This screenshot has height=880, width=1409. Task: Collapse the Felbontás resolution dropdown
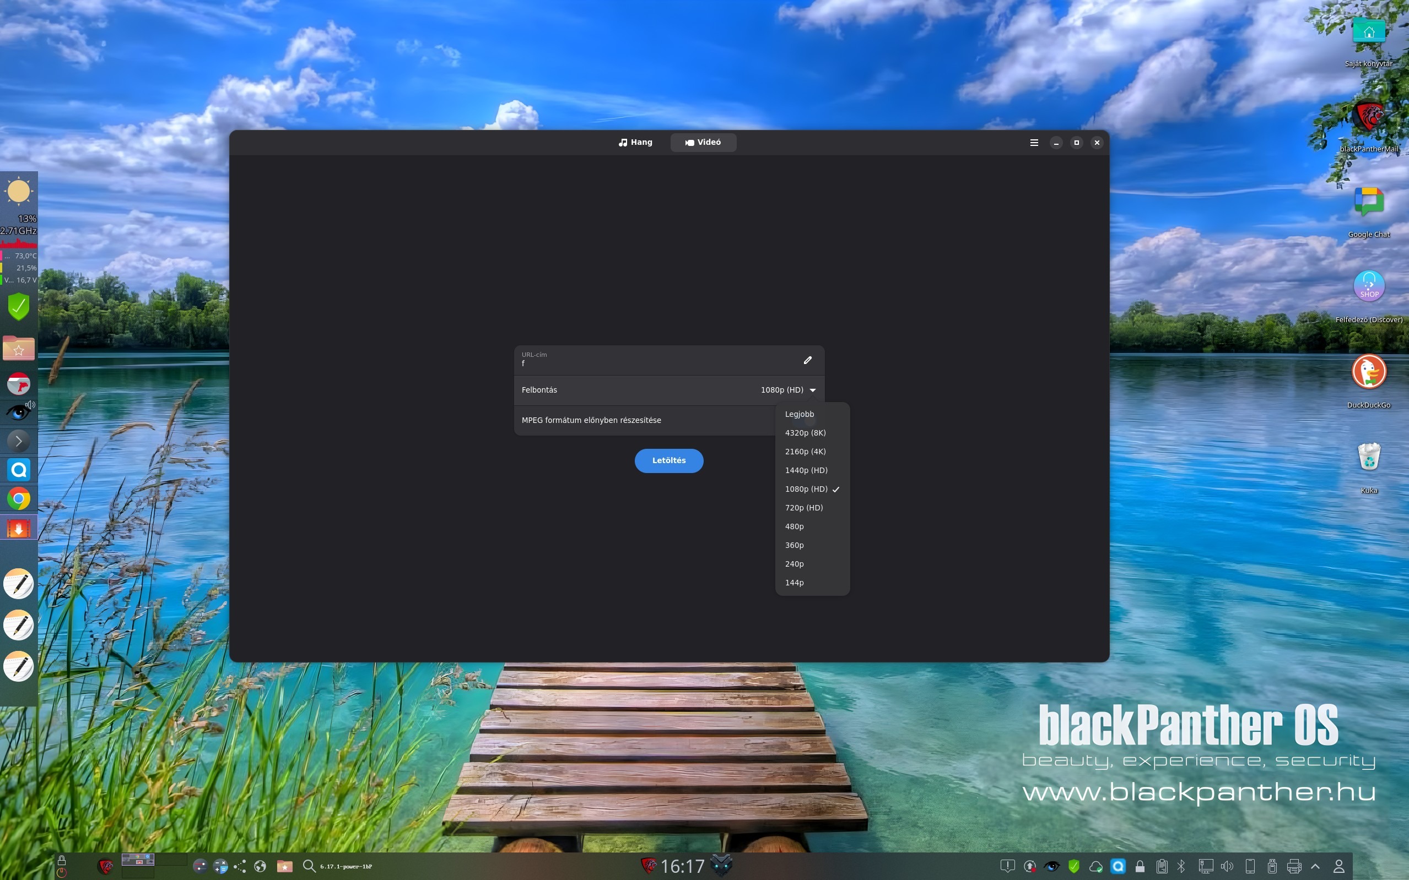click(x=812, y=390)
